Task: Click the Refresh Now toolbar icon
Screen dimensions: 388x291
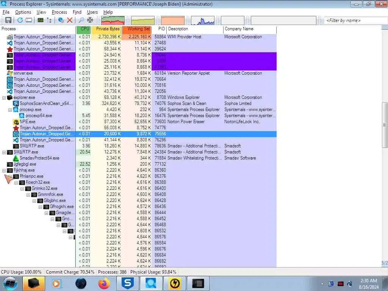Action: point(20,20)
